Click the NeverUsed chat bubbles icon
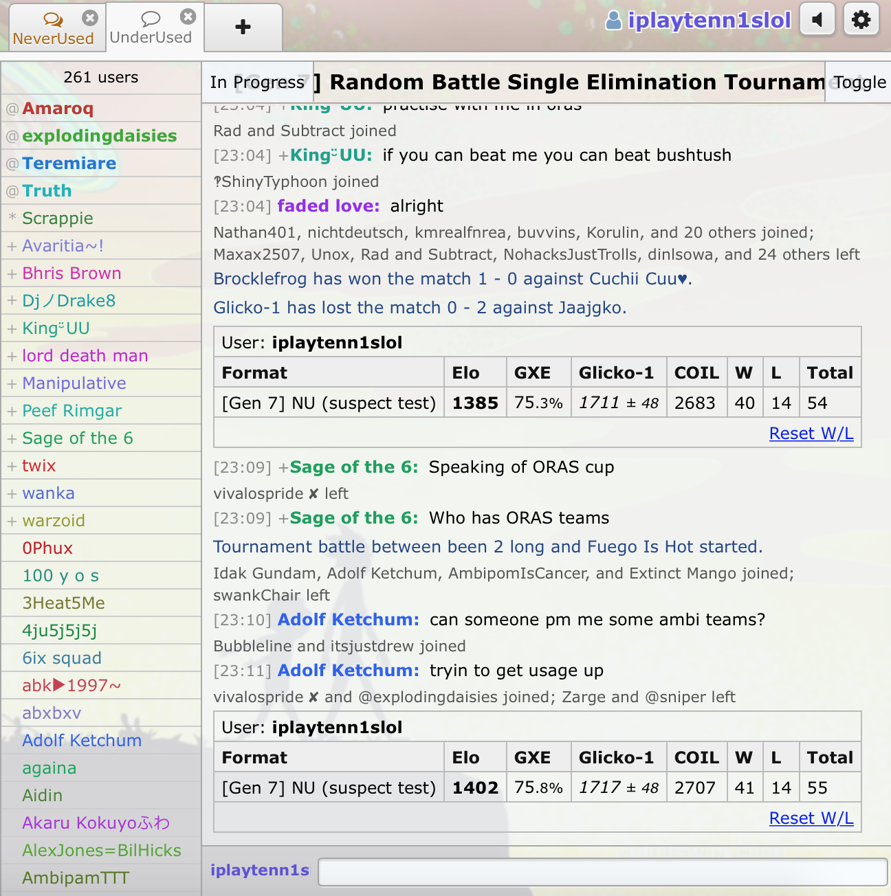 click(x=53, y=19)
